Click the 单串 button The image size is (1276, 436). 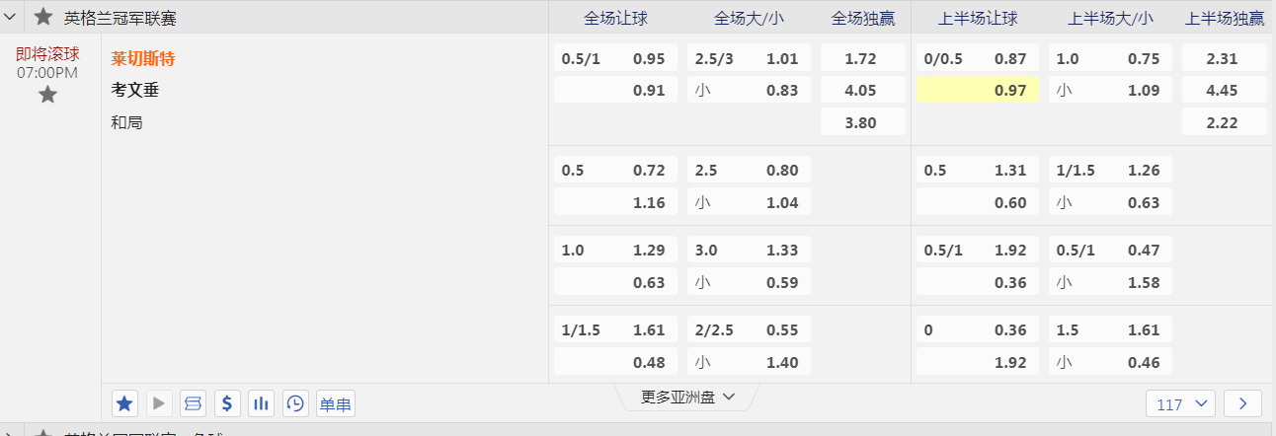click(336, 402)
